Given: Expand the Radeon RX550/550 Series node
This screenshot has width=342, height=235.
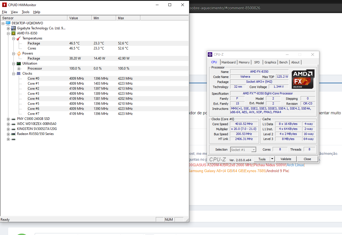Looking at the screenshot, I should coord(8,134).
